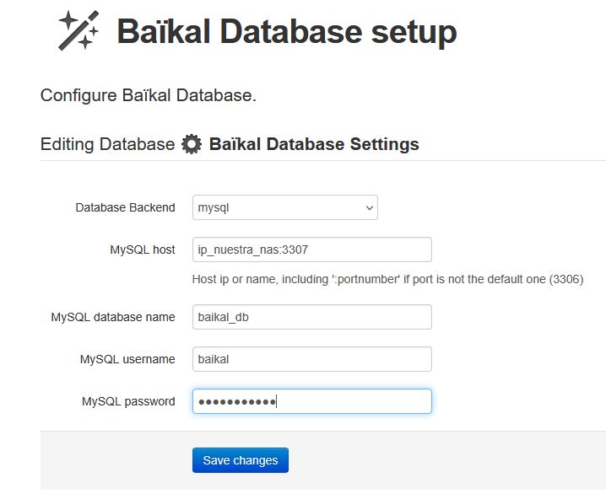Click the MySQL username label

[x=127, y=359]
